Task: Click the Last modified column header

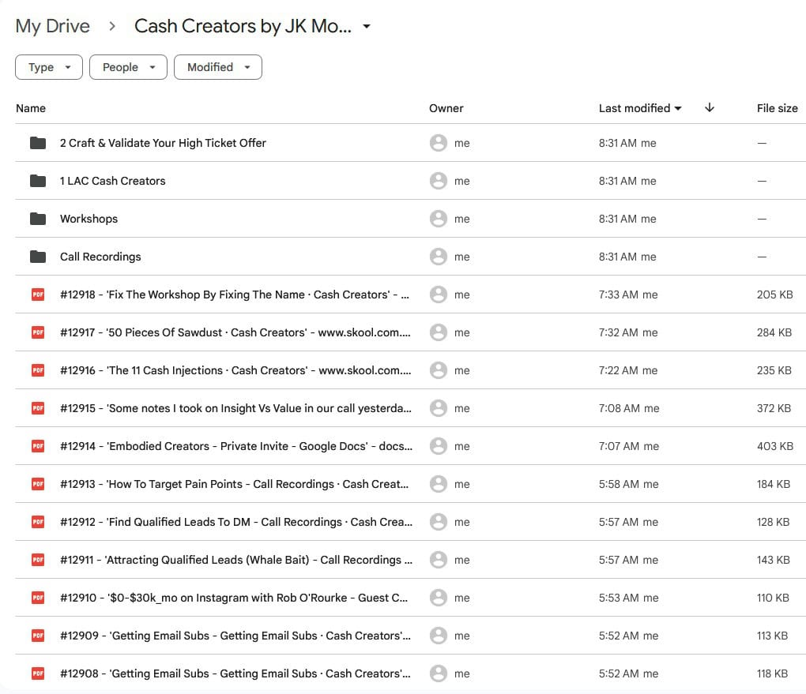Action: coord(635,108)
